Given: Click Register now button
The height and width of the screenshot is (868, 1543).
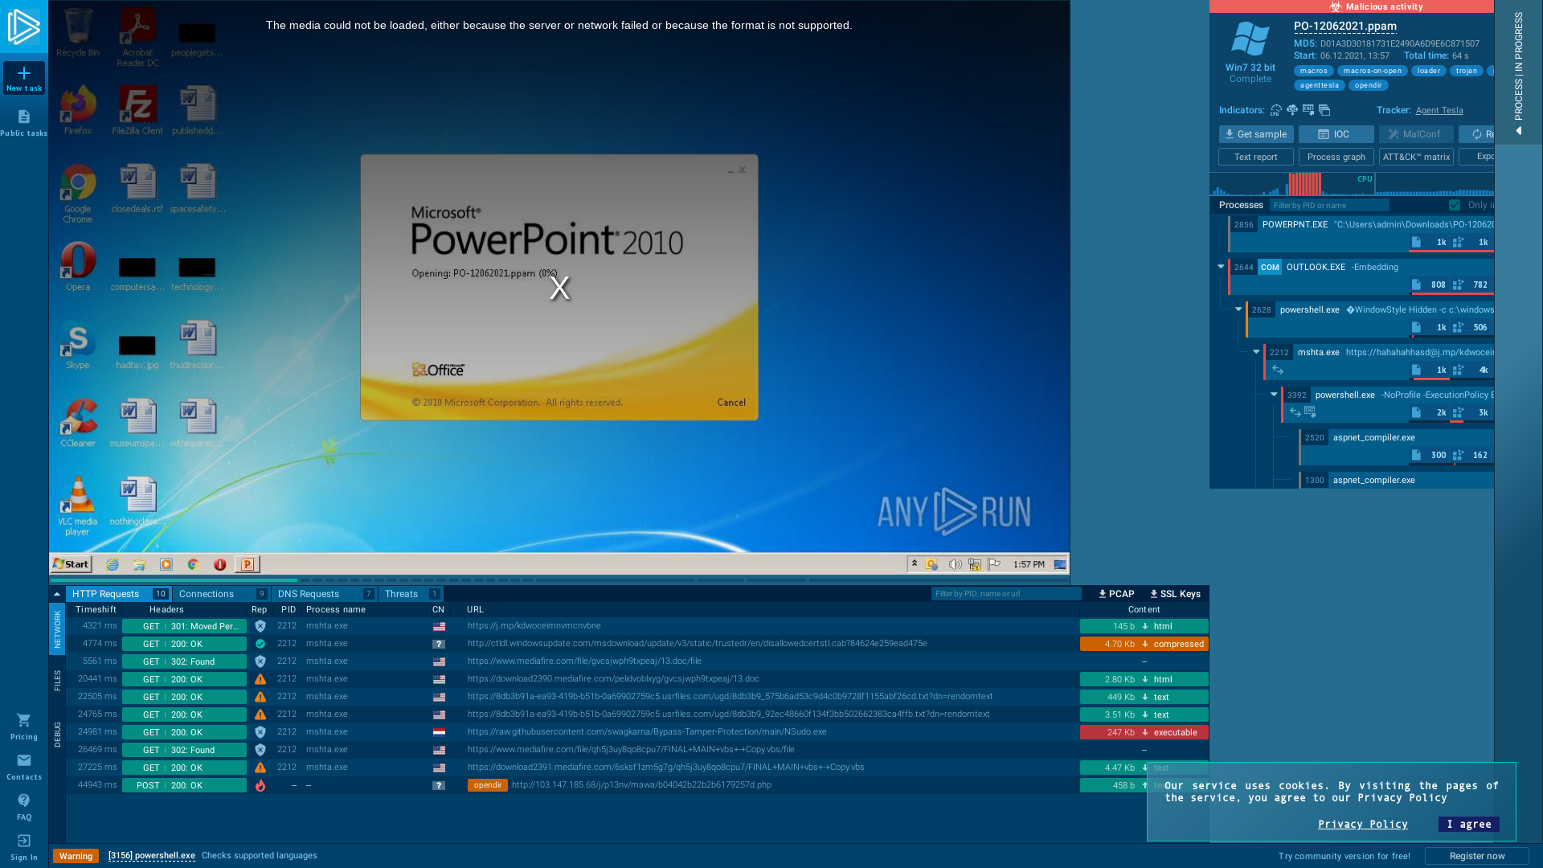Looking at the screenshot, I should 1476,856.
